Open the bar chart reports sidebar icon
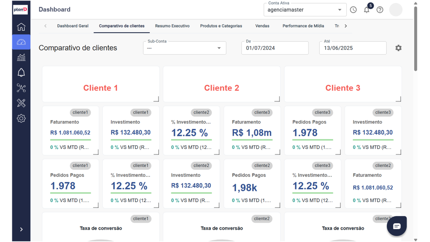This screenshot has width=430, height=242. click(21, 57)
